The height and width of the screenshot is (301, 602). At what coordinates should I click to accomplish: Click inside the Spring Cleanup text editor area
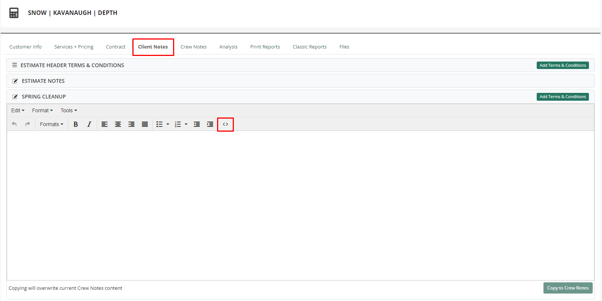[301, 205]
